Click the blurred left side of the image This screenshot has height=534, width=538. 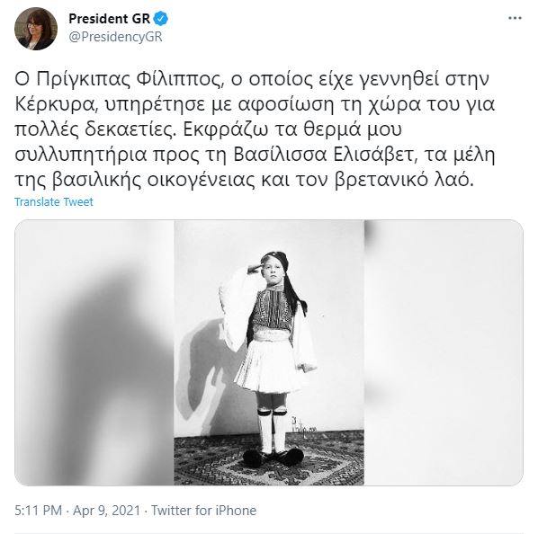click(x=94, y=352)
